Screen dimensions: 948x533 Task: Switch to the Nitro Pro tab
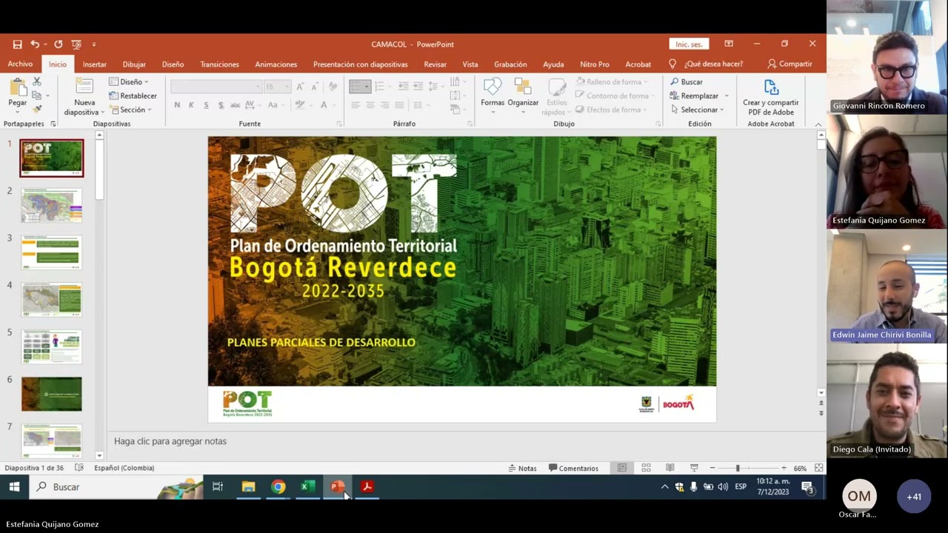point(595,64)
